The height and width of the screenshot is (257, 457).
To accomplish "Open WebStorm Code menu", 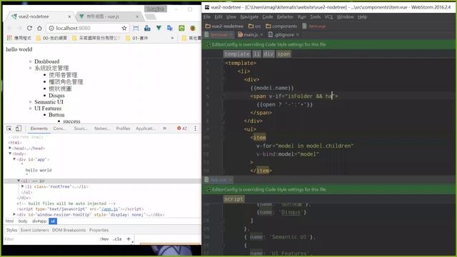I will [x=268, y=17].
